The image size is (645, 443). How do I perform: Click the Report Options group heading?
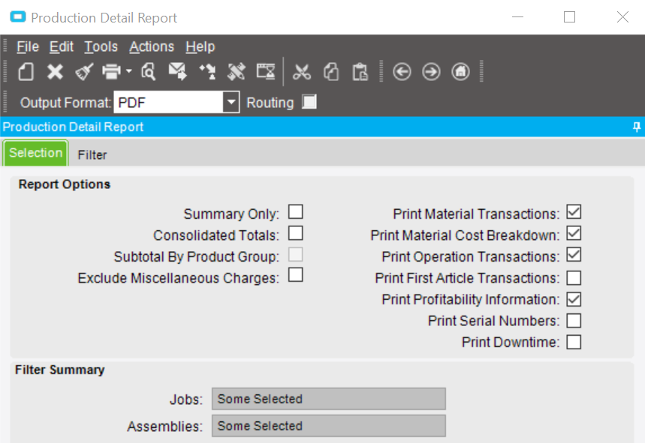point(65,184)
